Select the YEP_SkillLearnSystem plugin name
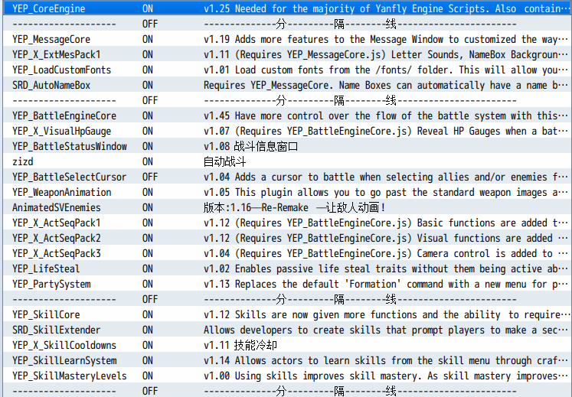Image resolution: width=572 pixels, height=397 pixels. (x=64, y=360)
